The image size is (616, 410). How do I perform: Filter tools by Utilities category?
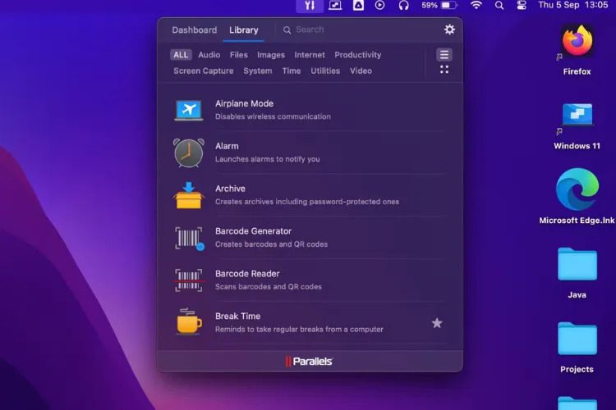(x=325, y=71)
